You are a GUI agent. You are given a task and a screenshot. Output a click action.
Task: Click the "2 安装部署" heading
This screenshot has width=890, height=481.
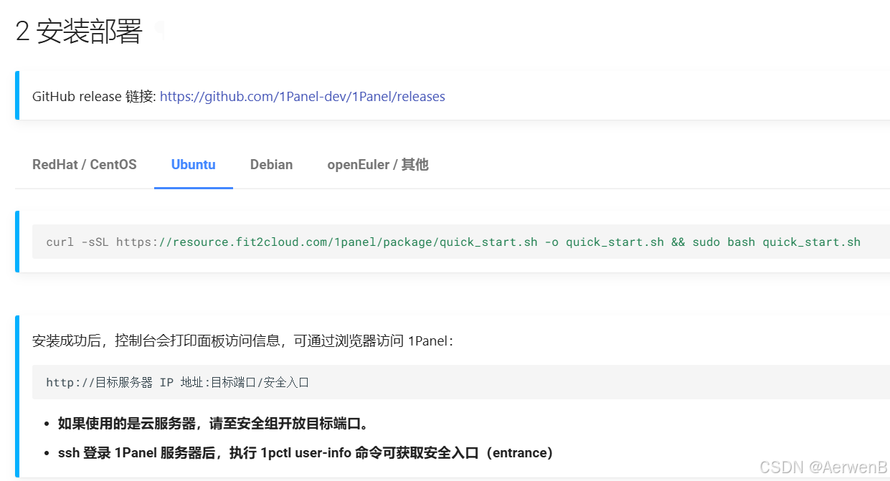pyautogui.click(x=79, y=32)
